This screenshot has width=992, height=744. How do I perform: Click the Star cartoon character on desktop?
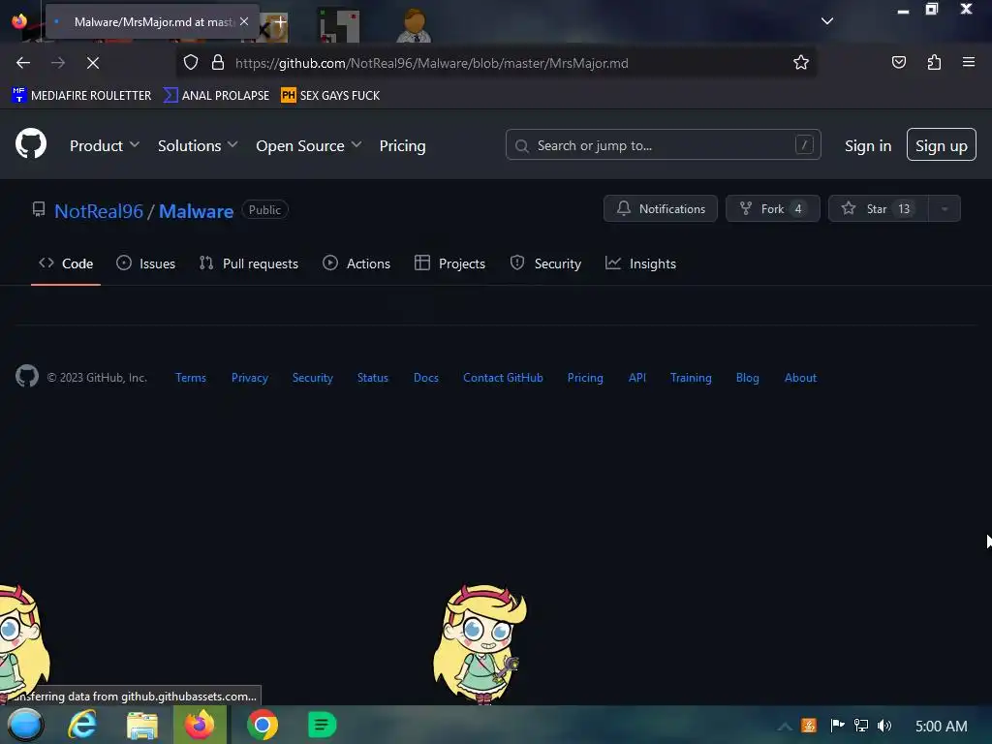click(x=480, y=643)
